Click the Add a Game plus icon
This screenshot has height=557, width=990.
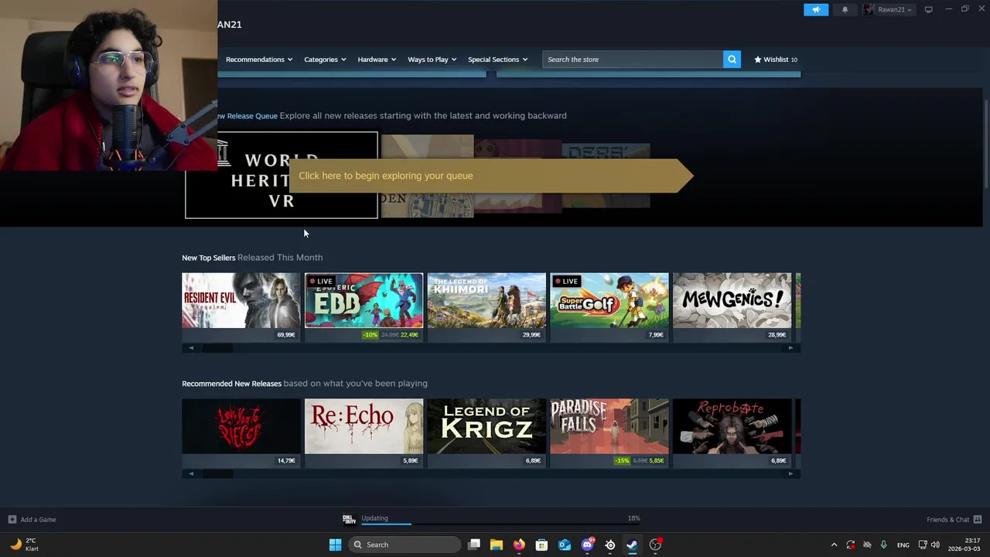click(x=12, y=520)
